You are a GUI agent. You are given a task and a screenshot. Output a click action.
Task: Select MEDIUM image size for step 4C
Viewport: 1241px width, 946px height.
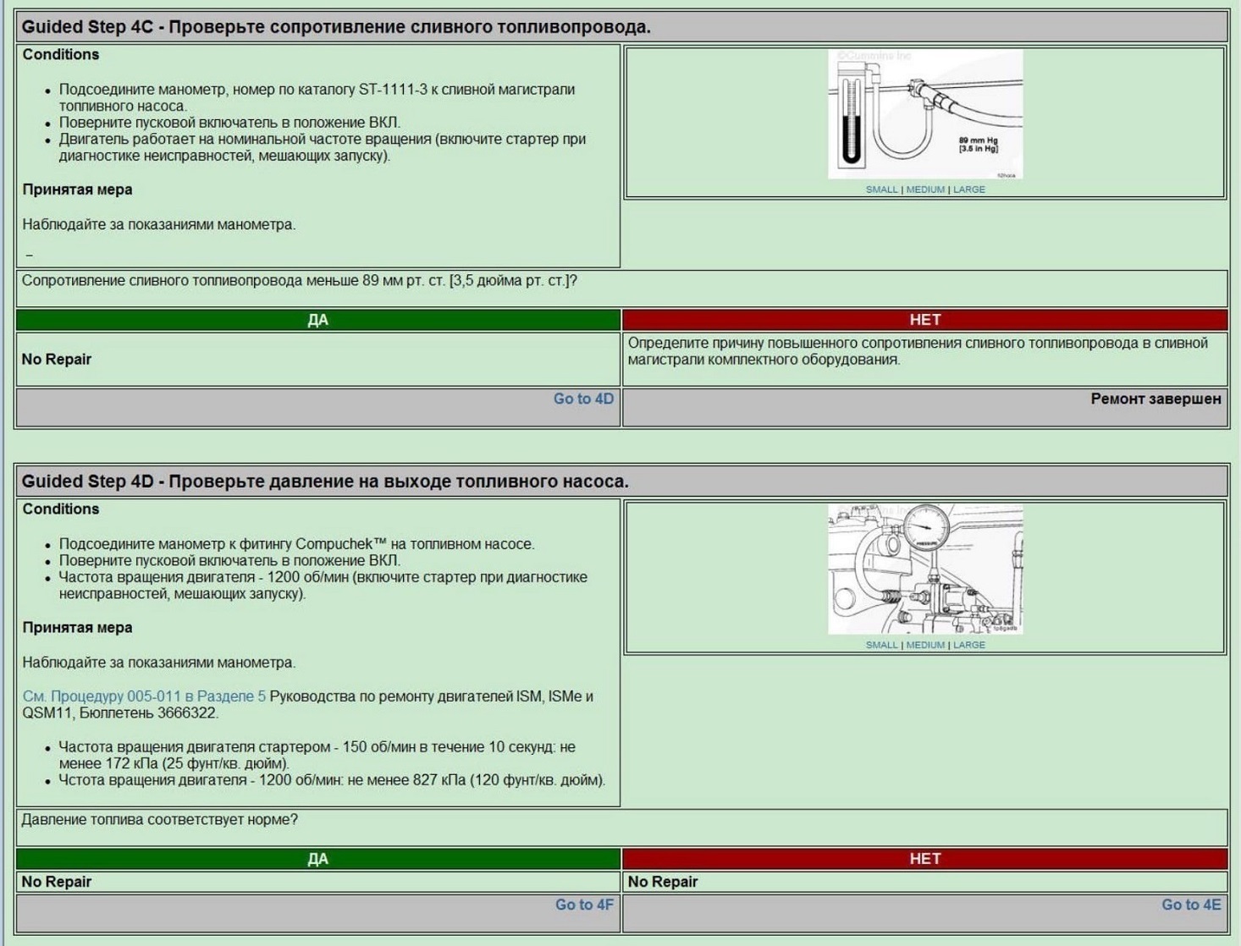pyautogui.click(x=925, y=190)
